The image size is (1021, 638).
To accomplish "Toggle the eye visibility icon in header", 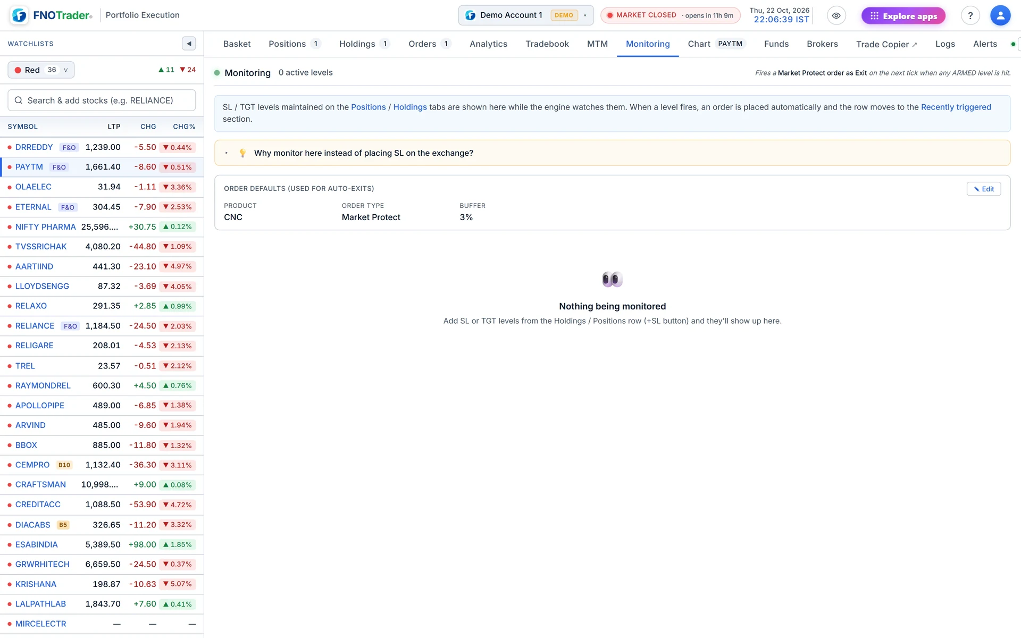I will (836, 15).
